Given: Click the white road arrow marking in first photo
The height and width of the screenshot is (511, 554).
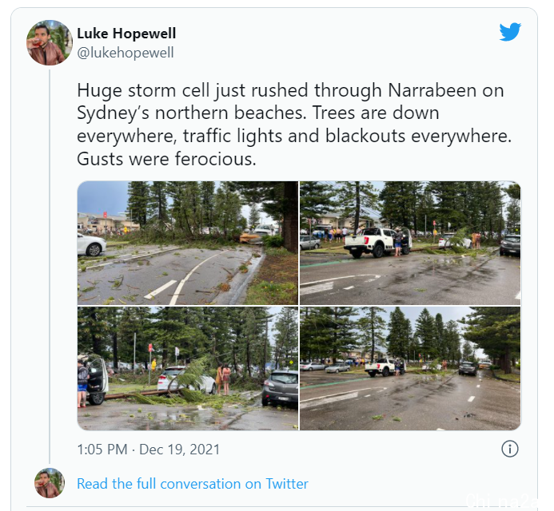Looking at the screenshot, I should point(160,290).
